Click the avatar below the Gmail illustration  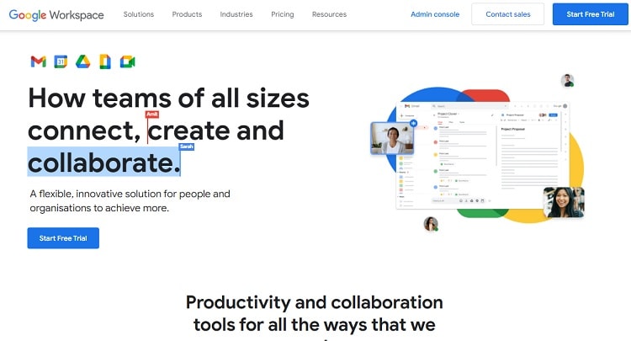[x=431, y=224]
